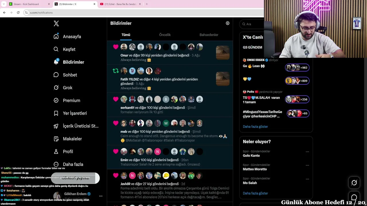
Task: Join the space with +809 listeners
Action: click(297, 81)
